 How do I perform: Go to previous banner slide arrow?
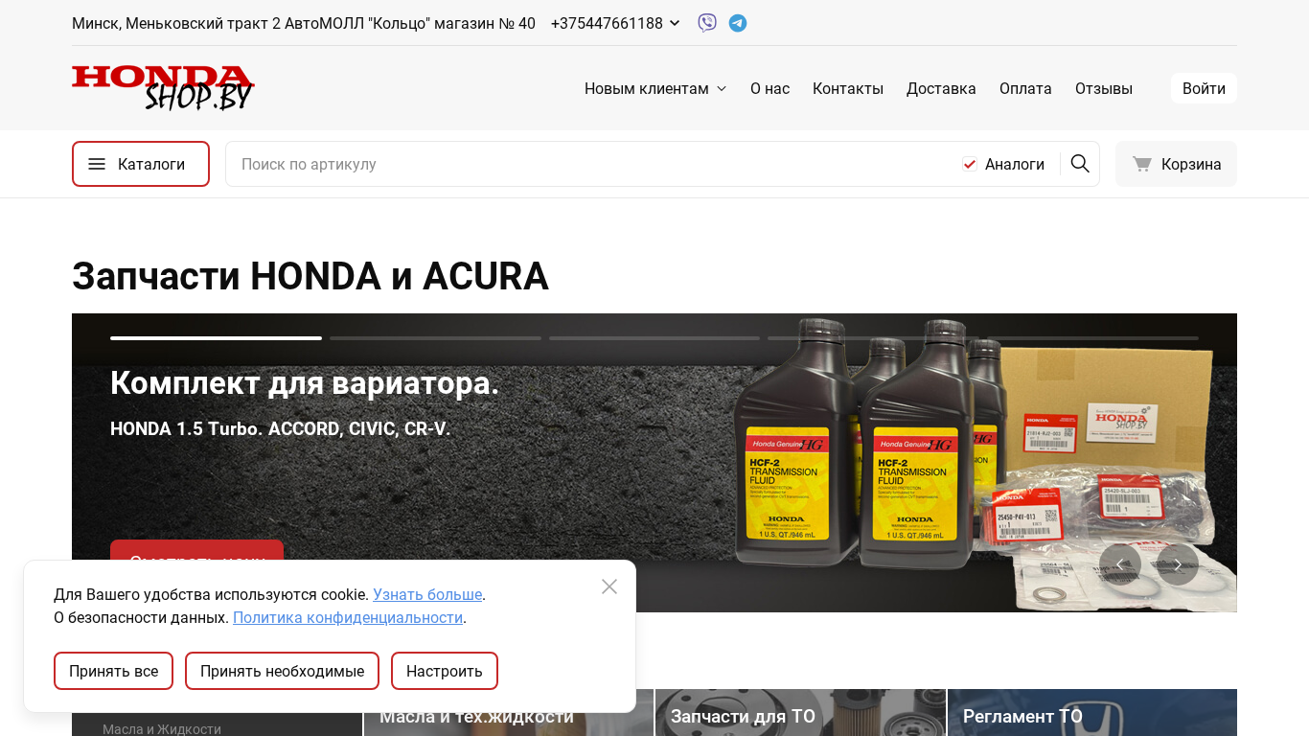[x=1120, y=564]
